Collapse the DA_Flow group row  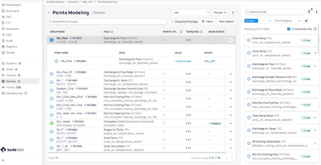click(x=230, y=40)
